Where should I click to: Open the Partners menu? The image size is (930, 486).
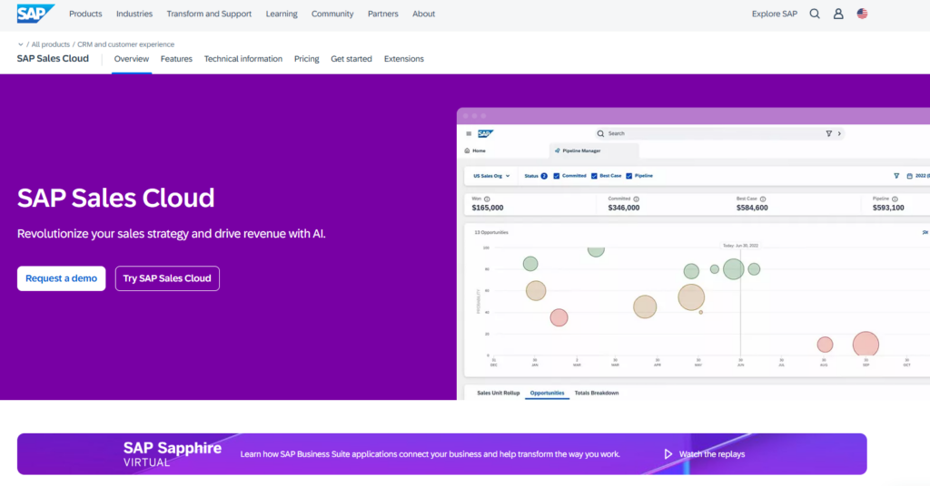pos(382,14)
